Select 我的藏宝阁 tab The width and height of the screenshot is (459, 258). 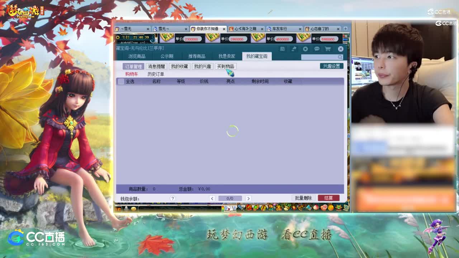tap(257, 56)
